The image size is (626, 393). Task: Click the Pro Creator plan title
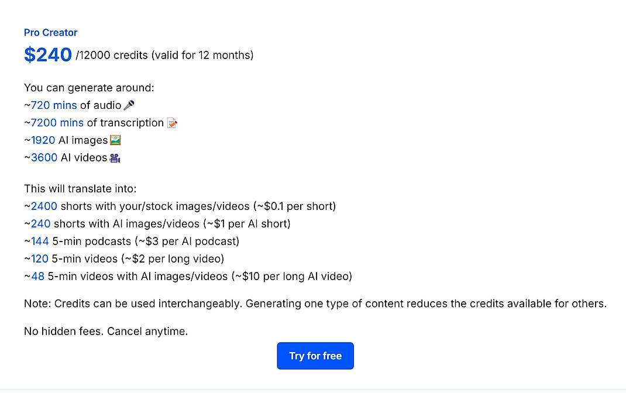(x=50, y=33)
